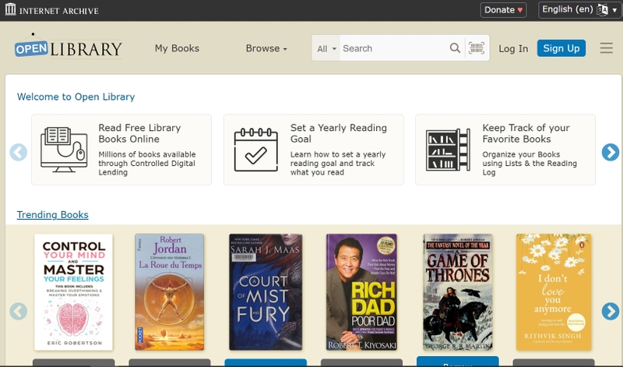This screenshot has width=623, height=367.
Task: Open the All search filter dropdown
Action: tap(326, 48)
